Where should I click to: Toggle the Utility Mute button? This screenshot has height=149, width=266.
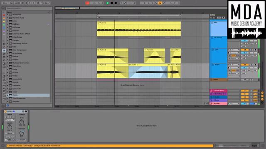[20, 140]
